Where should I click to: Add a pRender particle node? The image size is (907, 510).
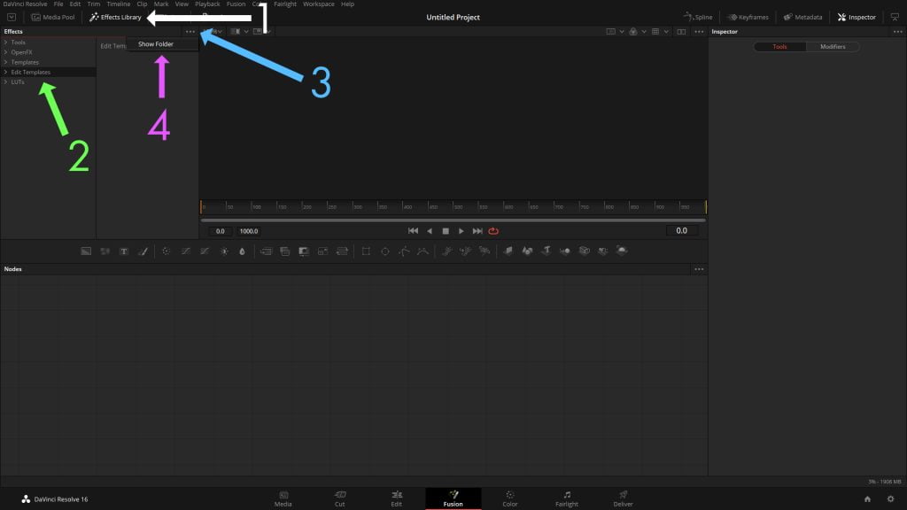click(x=485, y=251)
